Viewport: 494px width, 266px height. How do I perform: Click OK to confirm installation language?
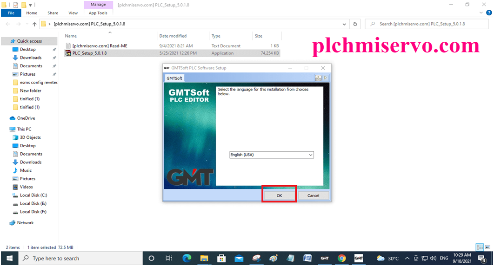[279, 195]
